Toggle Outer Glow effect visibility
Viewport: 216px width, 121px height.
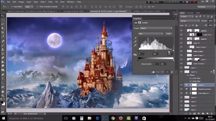[190, 81]
